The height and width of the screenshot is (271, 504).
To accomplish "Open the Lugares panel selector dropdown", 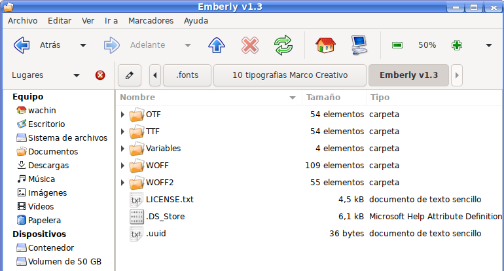I will point(76,75).
